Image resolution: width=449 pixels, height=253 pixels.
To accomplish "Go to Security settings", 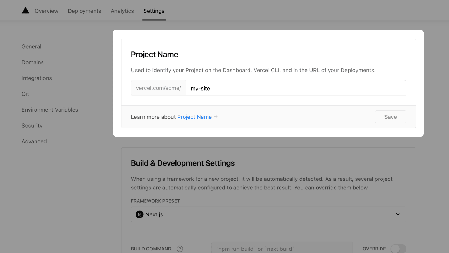I will [x=32, y=126].
